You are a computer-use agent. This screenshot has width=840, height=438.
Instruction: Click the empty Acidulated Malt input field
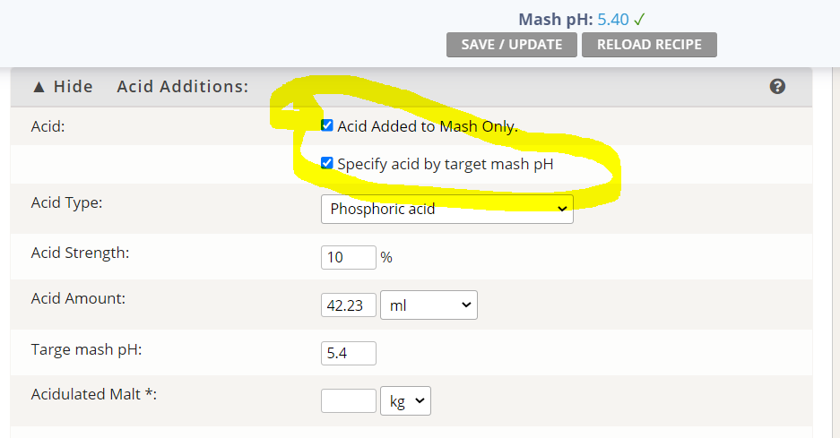(348, 400)
